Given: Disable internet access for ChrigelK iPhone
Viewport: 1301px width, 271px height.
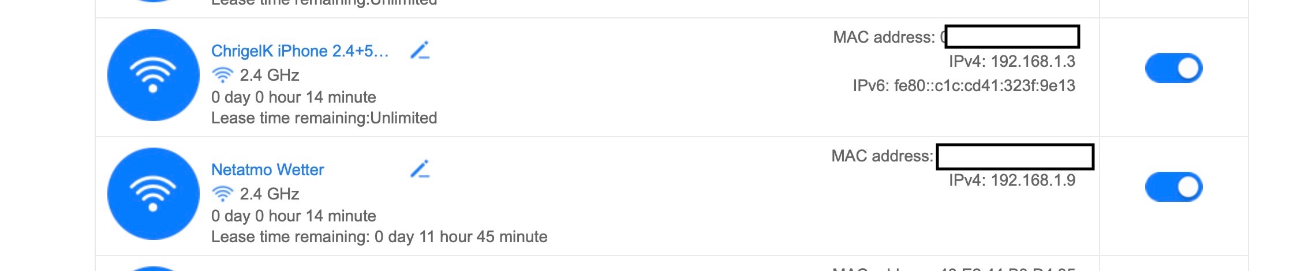Looking at the screenshot, I should pos(1173,69).
